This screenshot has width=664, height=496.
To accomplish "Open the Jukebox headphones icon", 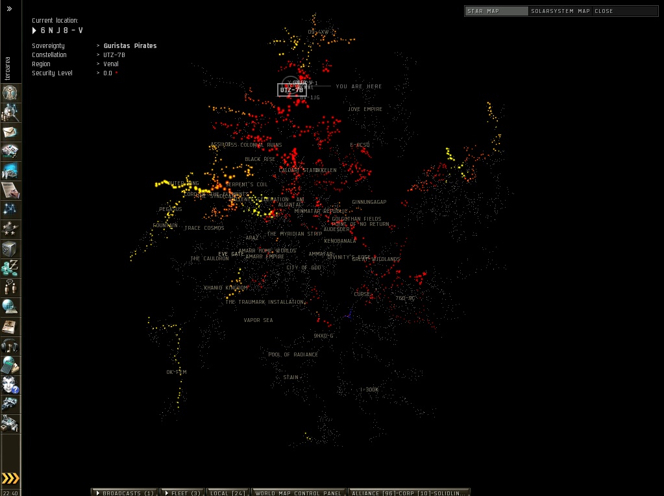I will point(10,345).
